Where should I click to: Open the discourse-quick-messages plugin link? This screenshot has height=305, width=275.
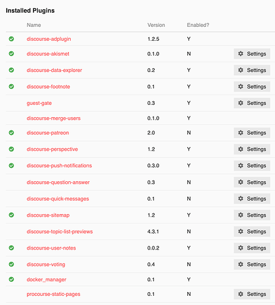58,199
